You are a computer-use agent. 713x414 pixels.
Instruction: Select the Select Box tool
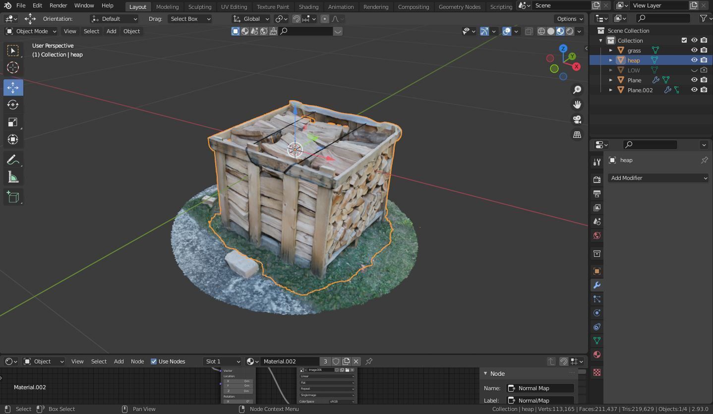(x=13, y=51)
